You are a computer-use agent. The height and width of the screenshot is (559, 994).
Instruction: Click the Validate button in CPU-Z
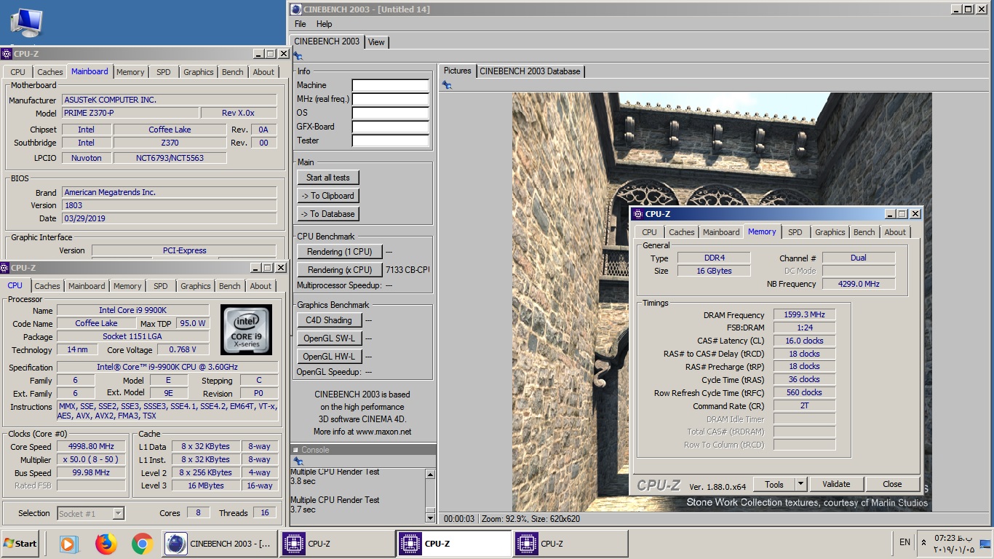[836, 484]
